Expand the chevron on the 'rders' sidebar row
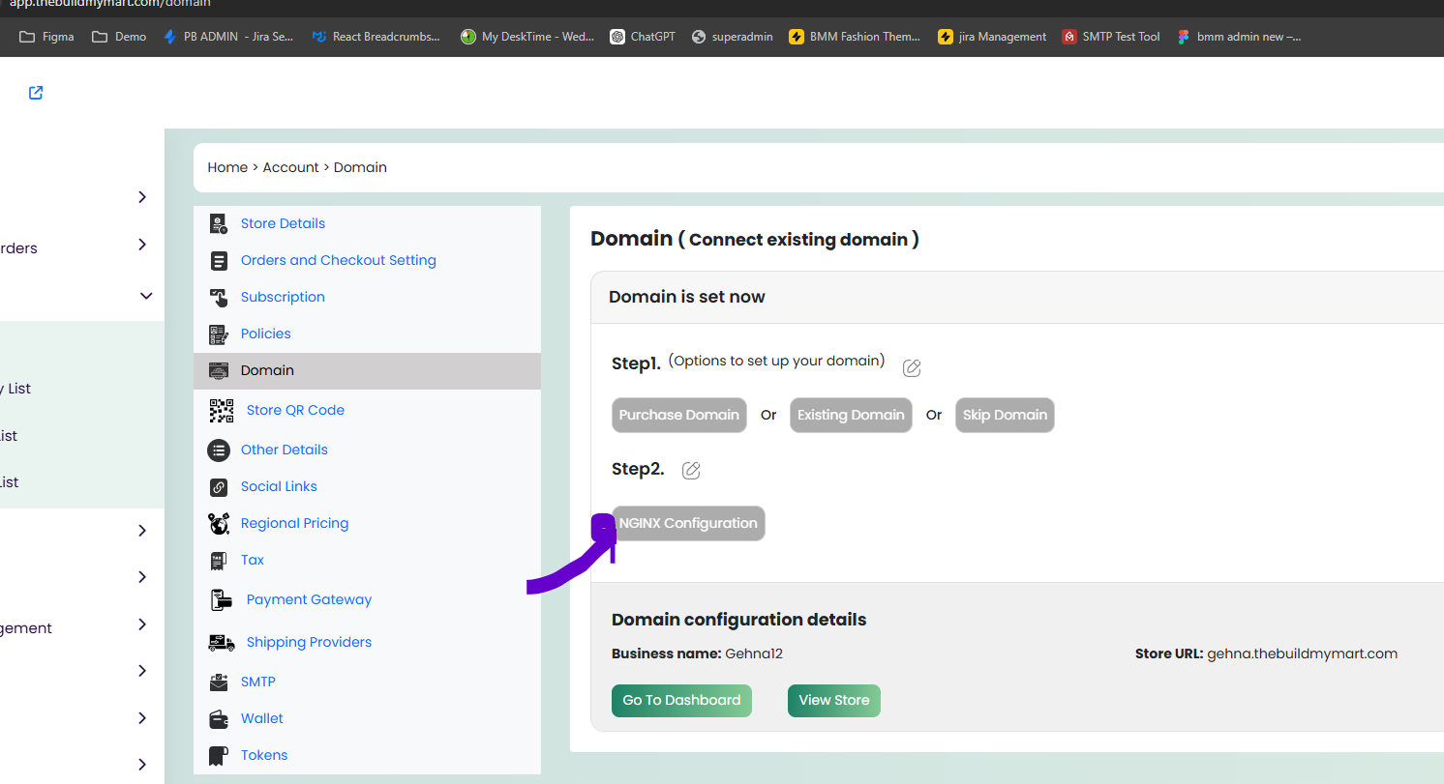 click(142, 245)
